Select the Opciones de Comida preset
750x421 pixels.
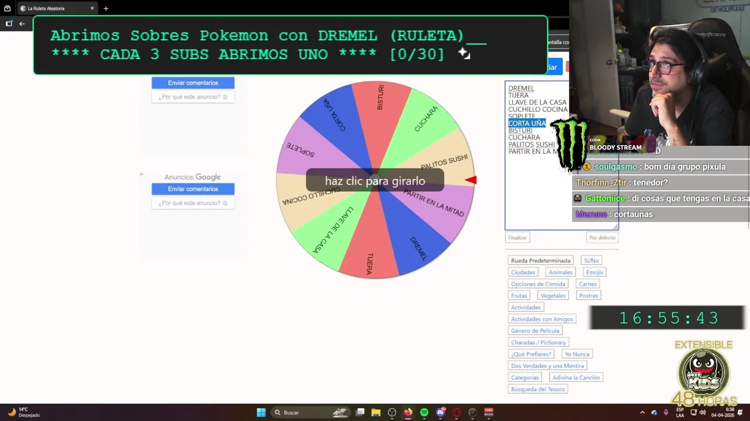click(x=538, y=284)
